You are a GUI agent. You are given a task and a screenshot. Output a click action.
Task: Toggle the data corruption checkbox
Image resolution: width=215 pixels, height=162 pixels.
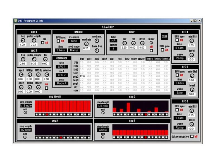tap(192, 136)
